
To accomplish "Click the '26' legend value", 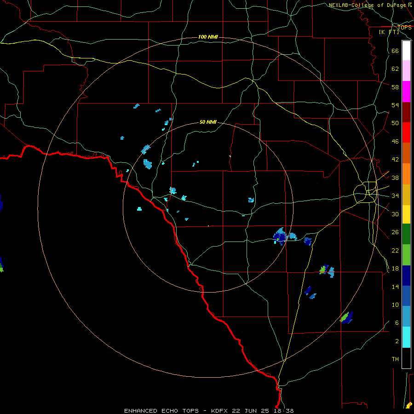I will [395, 232].
